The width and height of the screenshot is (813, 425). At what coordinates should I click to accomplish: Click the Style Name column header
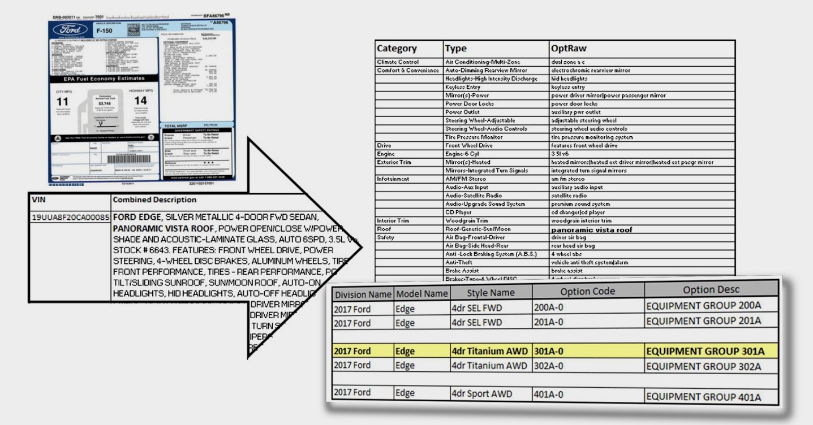[491, 293]
